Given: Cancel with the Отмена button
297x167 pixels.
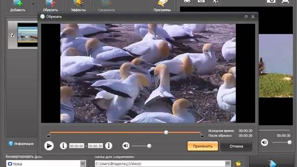Looking at the screenshot, I should pos(236,146).
